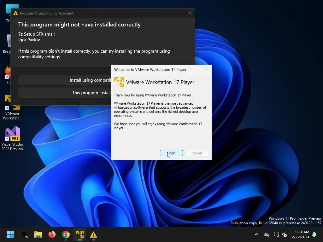
Task: Open the clock showing 9:24 AM
Action: pos(301,234)
